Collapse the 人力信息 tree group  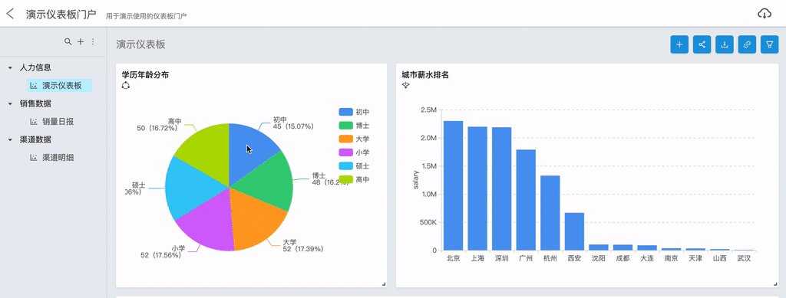pos(10,67)
